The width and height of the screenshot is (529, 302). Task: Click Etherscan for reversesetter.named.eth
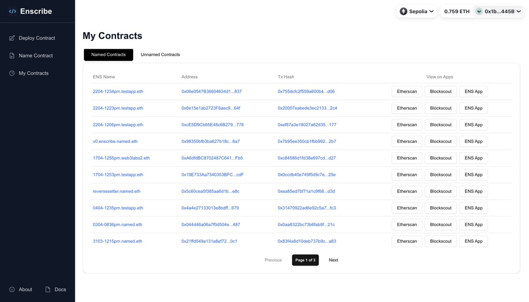click(x=407, y=192)
